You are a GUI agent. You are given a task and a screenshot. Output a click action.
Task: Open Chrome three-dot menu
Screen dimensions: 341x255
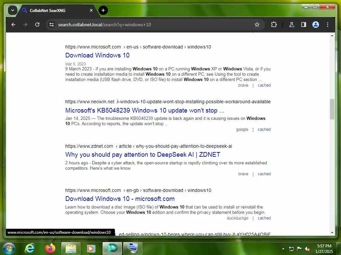pyautogui.click(x=328, y=25)
